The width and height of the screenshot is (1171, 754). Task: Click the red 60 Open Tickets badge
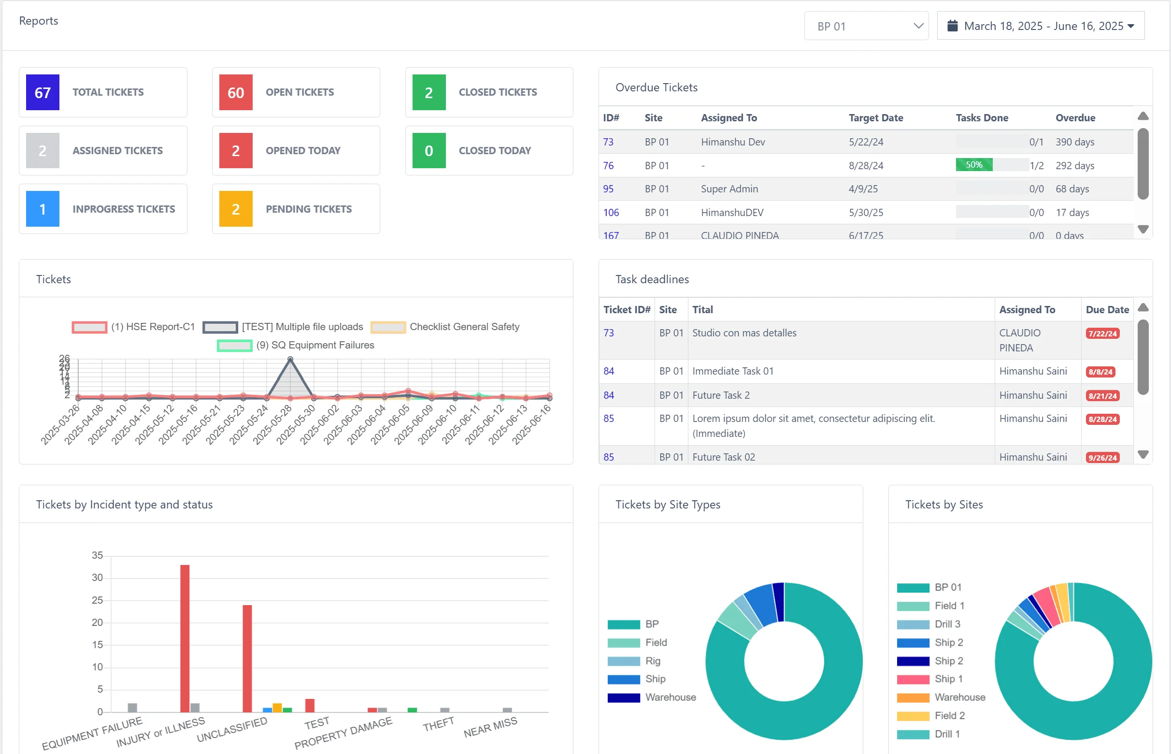click(x=235, y=92)
